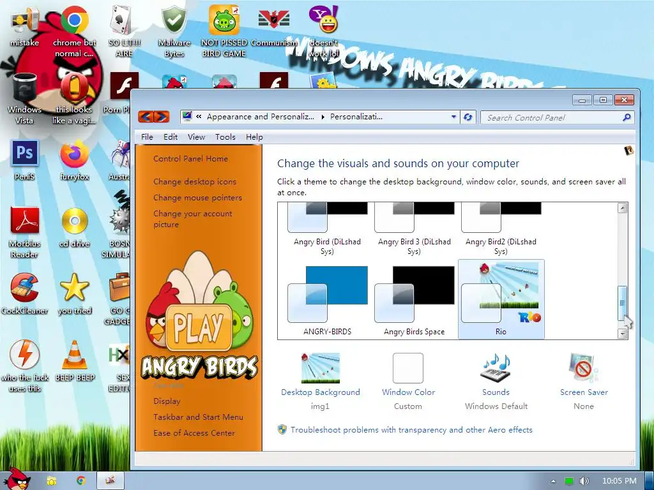Open Ease of Access Center link
Screen dimensions: 654x490
point(194,433)
